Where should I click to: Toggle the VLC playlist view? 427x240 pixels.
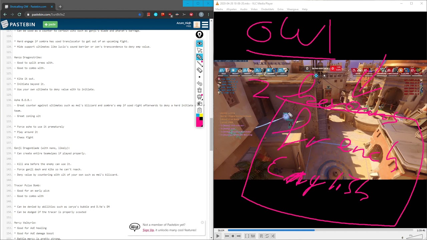tap(261, 236)
